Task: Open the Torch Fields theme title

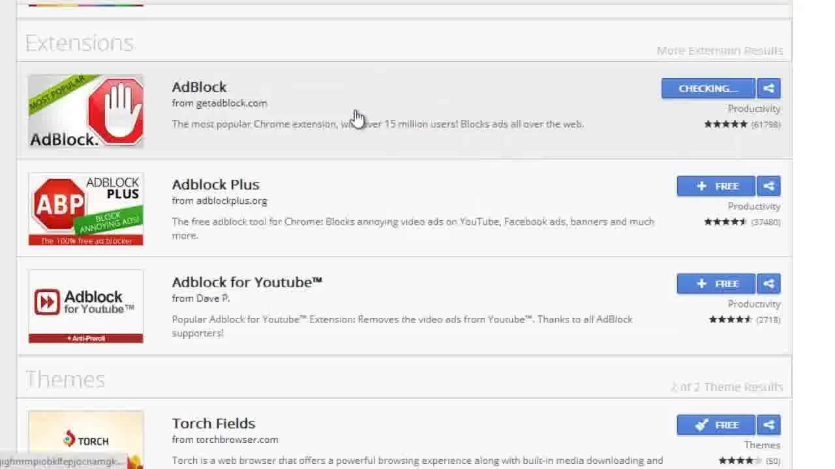Action: tap(213, 423)
